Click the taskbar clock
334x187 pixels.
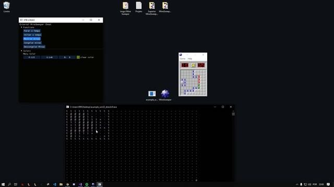pyautogui.click(x=321, y=184)
